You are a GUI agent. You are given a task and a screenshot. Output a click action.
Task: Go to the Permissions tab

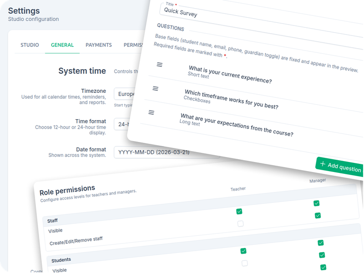coord(133,45)
